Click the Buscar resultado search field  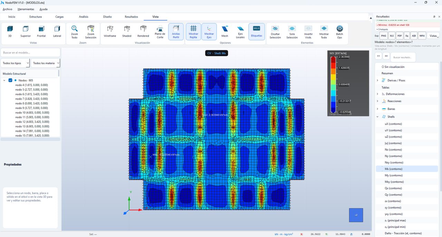click(403, 57)
